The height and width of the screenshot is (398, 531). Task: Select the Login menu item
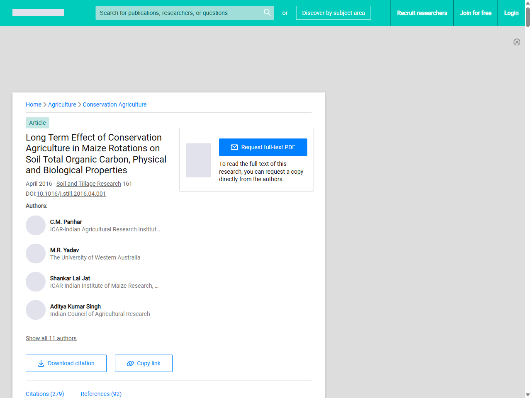(x=511, y=13)
